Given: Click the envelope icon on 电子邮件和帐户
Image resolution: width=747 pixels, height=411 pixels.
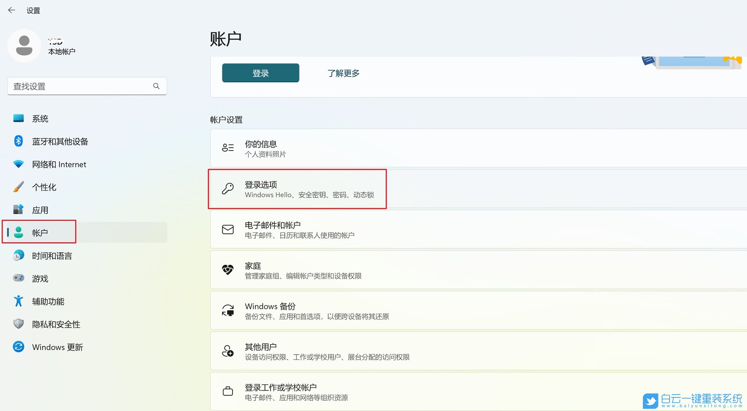Looking at the screenshot, I should tap(227, 230).
